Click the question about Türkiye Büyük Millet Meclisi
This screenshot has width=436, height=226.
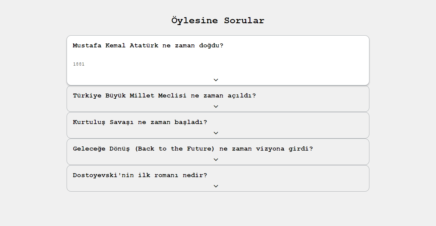tap(164, 95)
